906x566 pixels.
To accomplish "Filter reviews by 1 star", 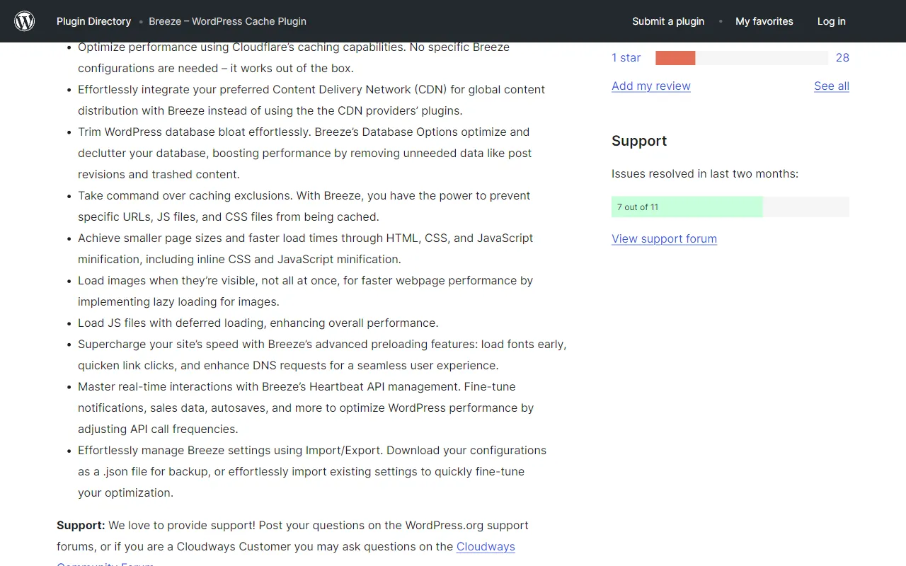I will point(626,58).
